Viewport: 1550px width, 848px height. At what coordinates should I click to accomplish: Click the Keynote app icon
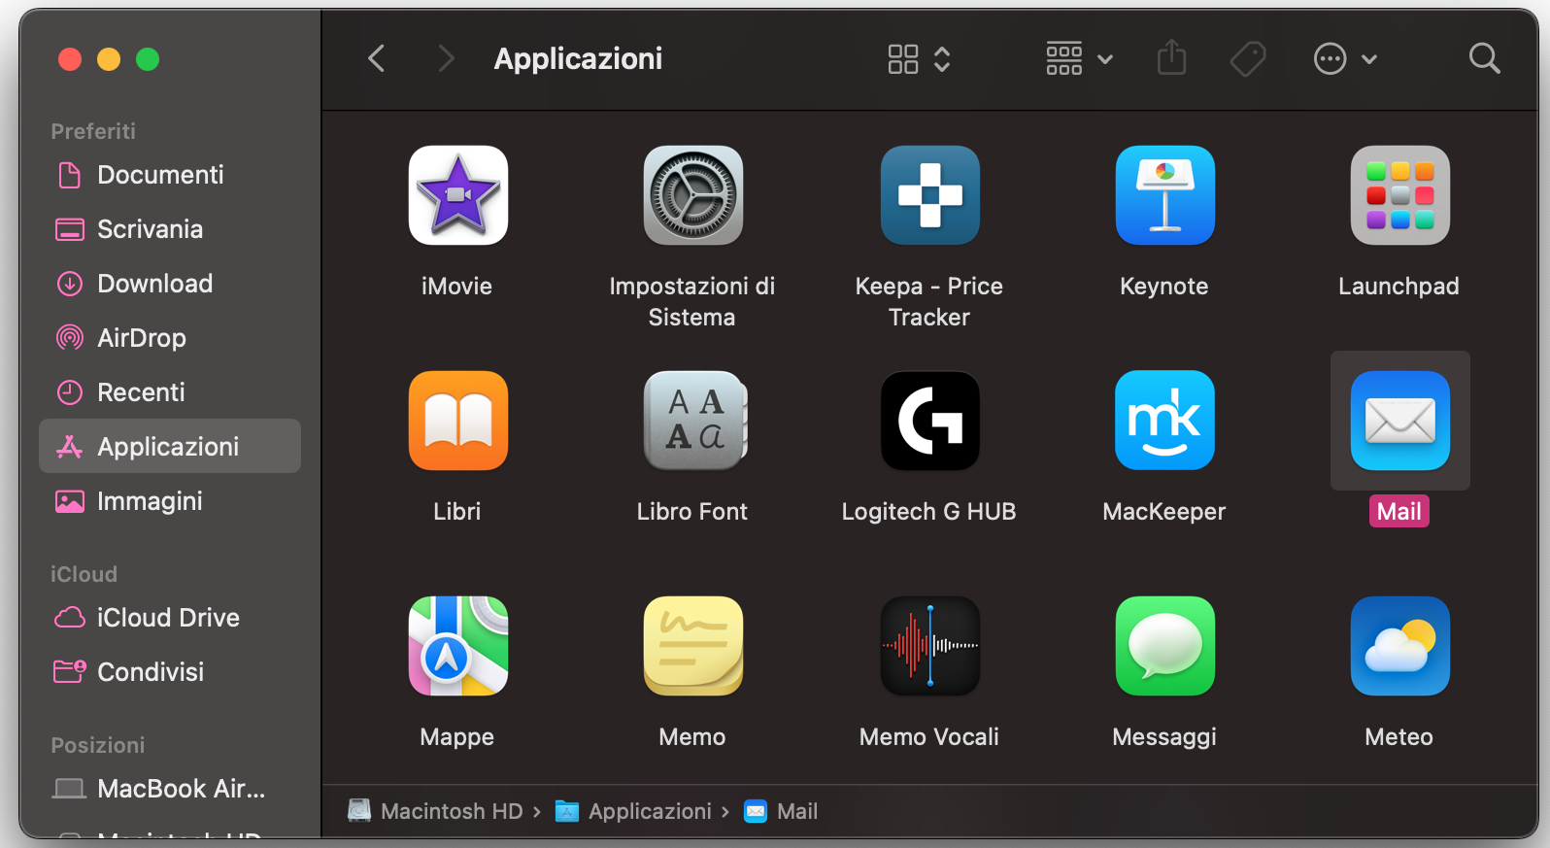pyautogui.click(x=1164, y=195)
